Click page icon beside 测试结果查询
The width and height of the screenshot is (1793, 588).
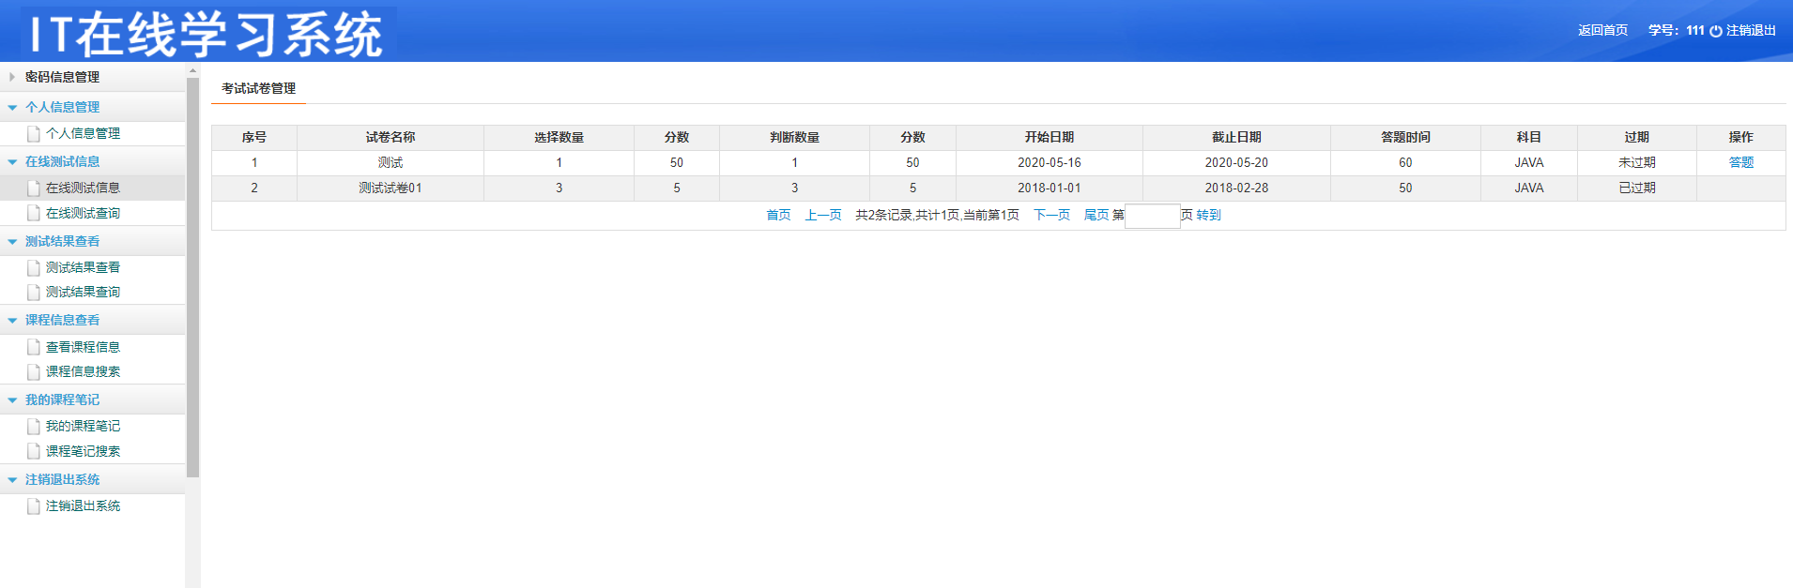point(34,293)
